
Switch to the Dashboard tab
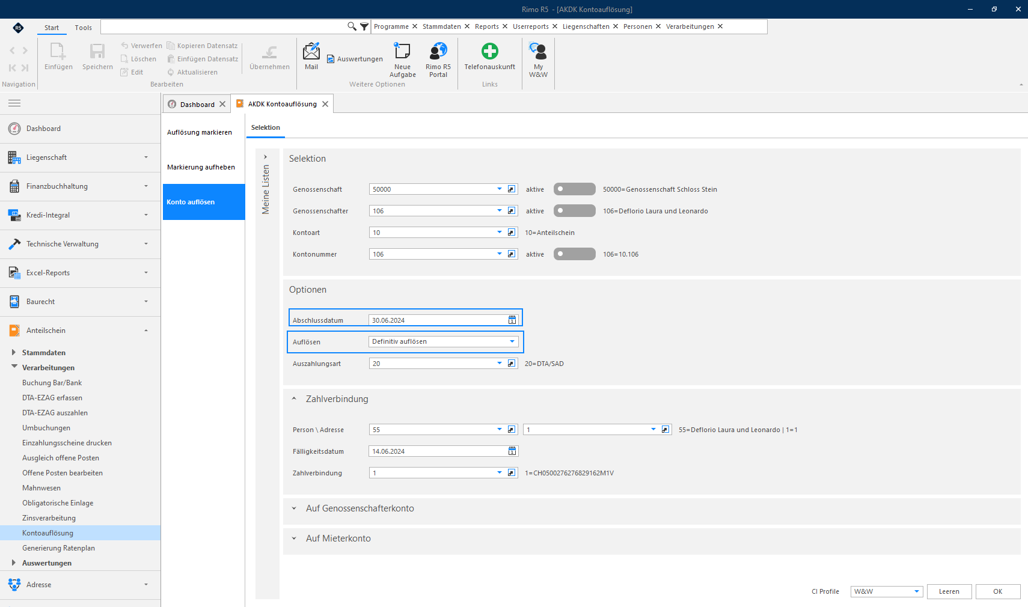(x=197, y=104)
